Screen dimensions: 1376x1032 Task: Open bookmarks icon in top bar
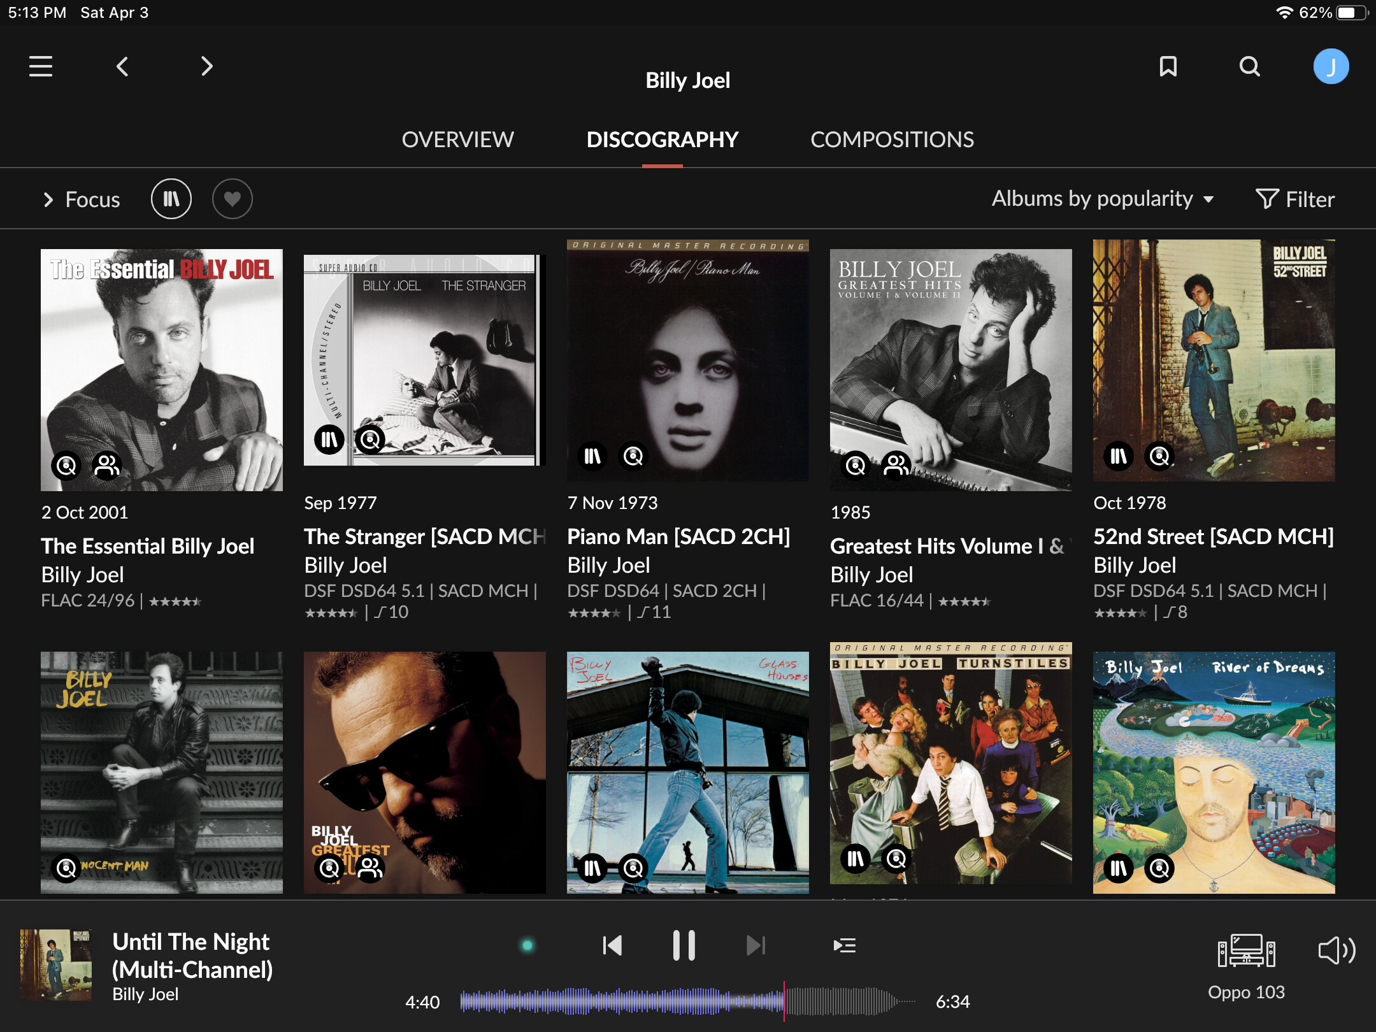click(x=1168, y=66)
